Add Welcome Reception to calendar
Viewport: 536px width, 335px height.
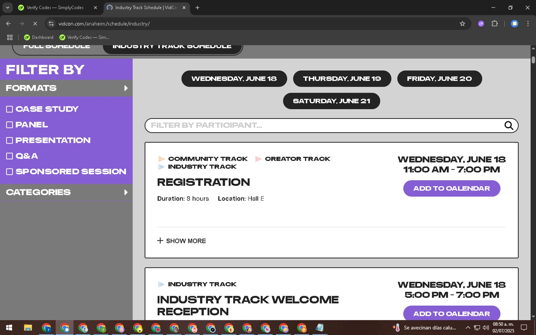[x=452, y=313]
